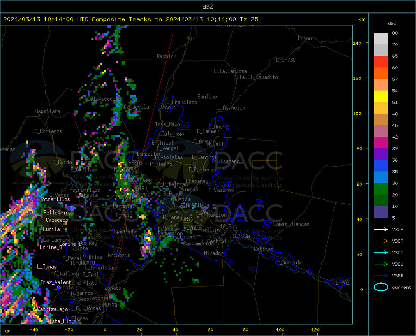The width and height of the screenshot is (416, 336).
Task: Click the 100 km vertical axis tick
Action: pos(357,113)
